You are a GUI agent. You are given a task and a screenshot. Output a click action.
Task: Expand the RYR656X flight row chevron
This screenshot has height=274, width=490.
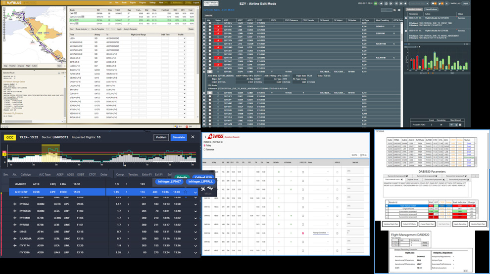[x=196, y=211]
